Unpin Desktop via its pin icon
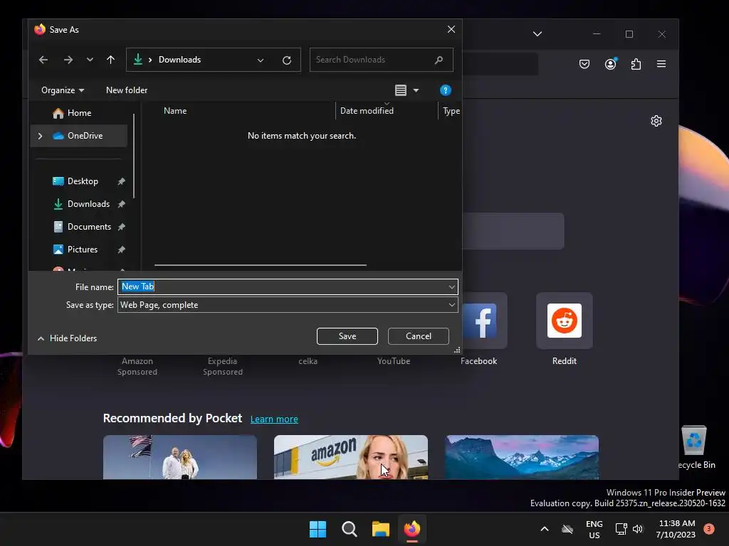The image size is (729, 546). point(121,181)
